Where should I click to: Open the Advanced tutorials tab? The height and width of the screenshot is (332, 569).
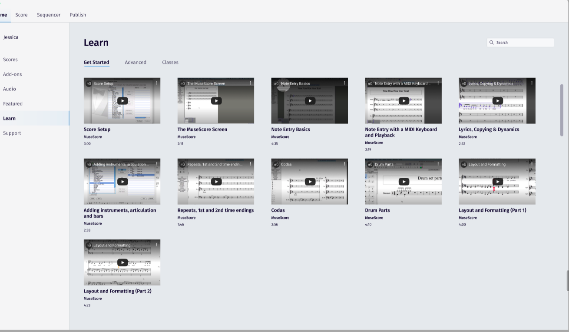[136, 62]
